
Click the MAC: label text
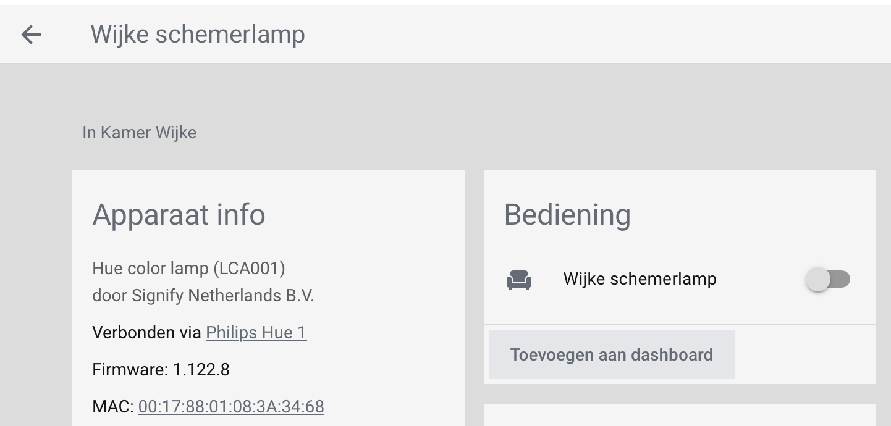pyautogui.click(x=112, y=407)
